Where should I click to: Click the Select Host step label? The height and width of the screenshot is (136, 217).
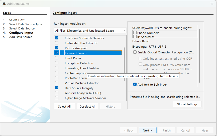pyautogui.click(x=17, y=20)
